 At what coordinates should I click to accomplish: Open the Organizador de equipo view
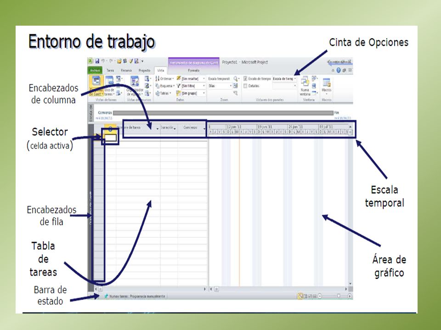coord(135,86)
